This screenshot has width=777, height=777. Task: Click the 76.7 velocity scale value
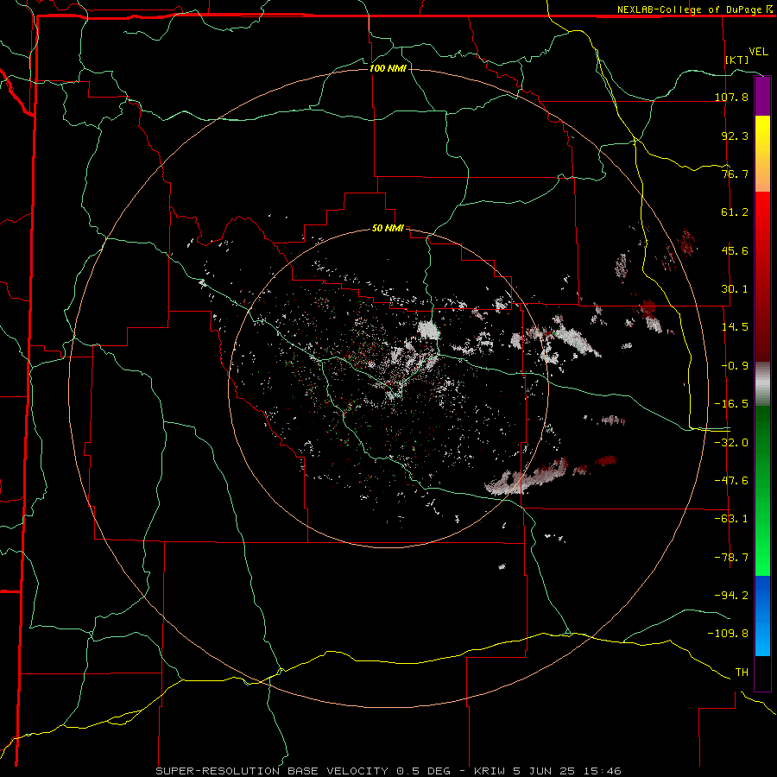735,174
